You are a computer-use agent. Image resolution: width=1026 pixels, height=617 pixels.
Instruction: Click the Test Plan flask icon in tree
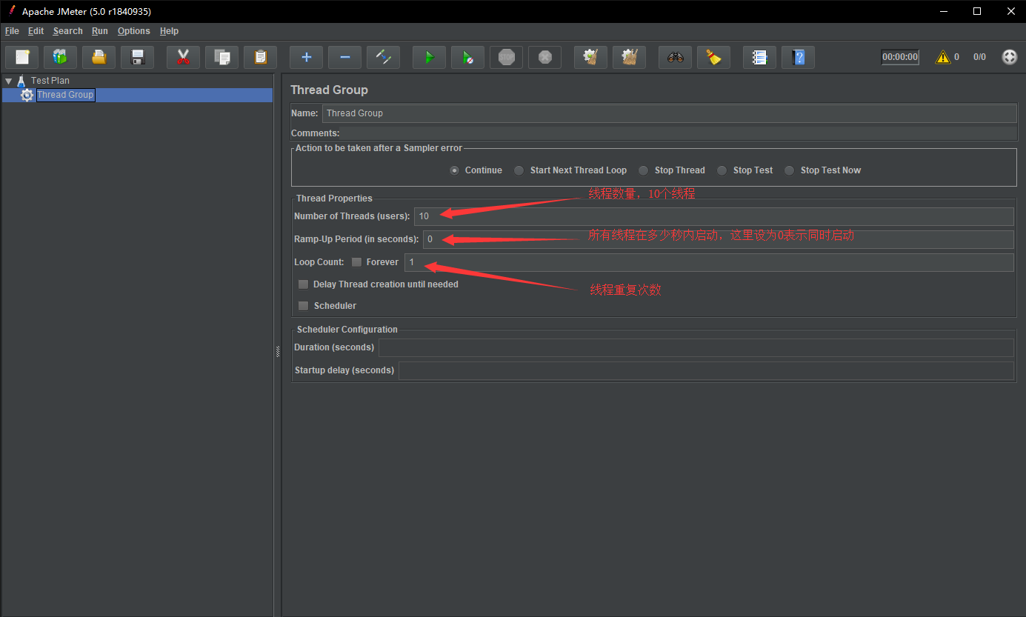(21, 81)
